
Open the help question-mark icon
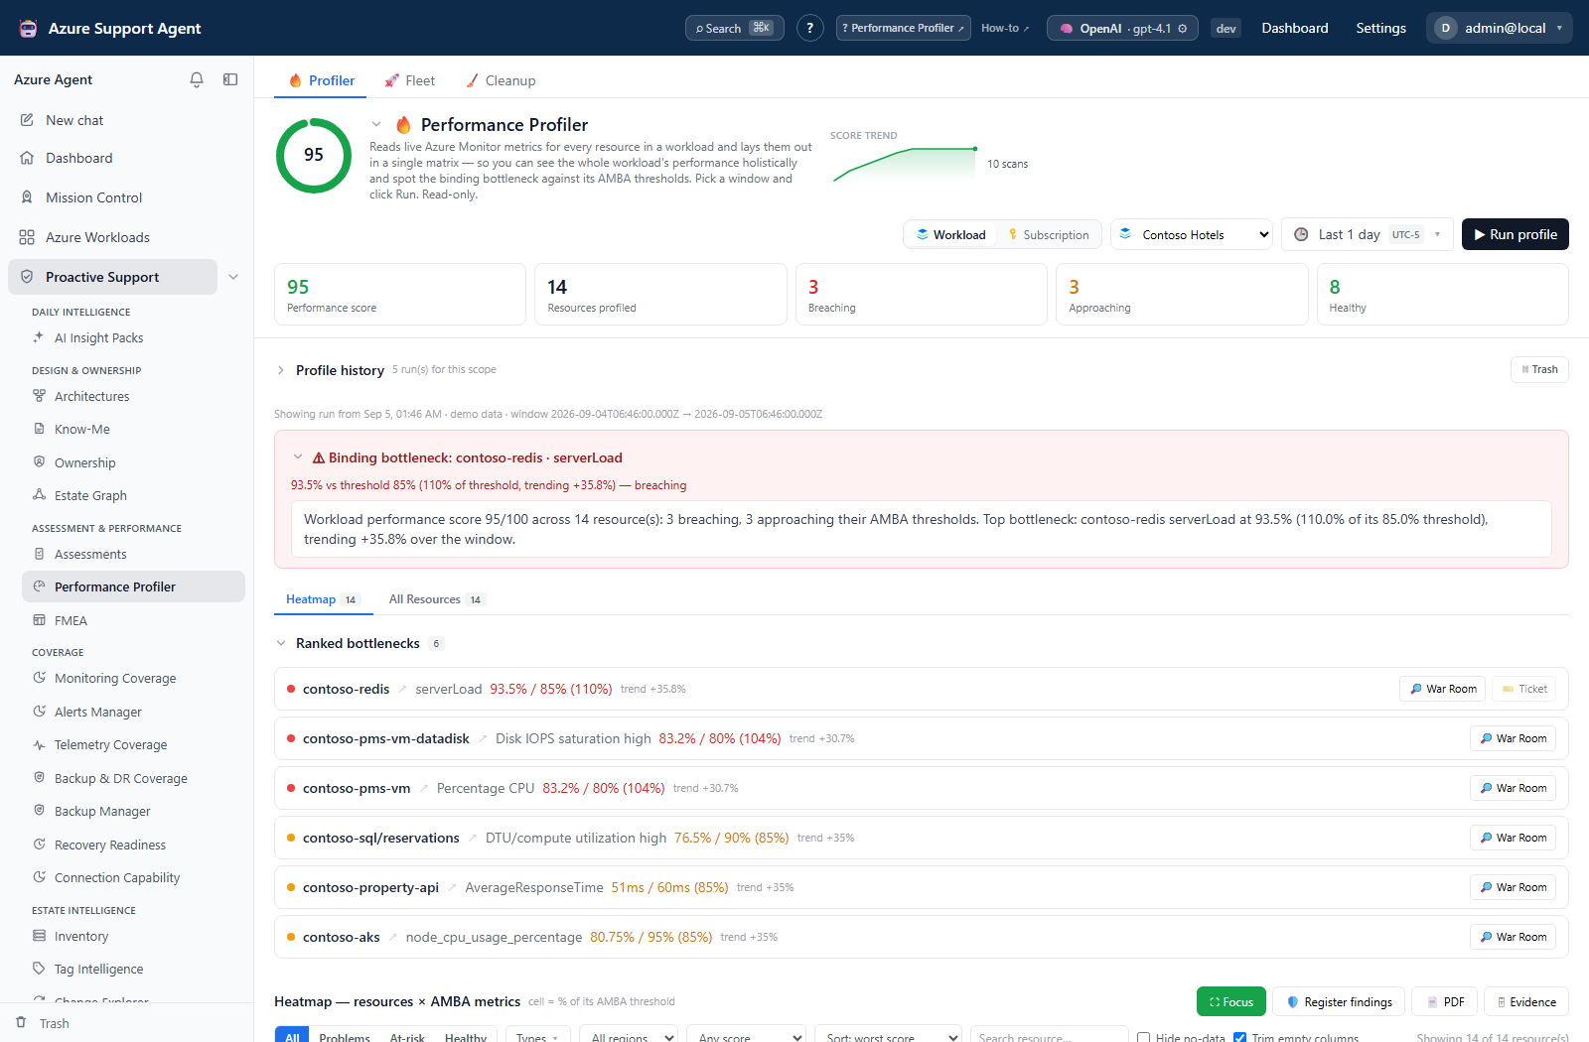tap(810, 28)
